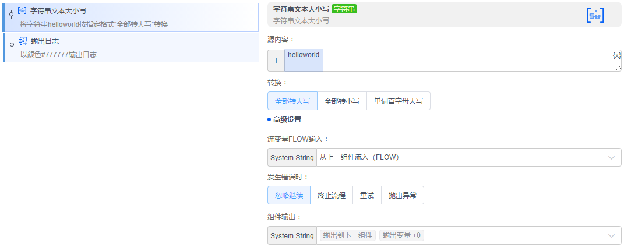Click the 组件输出： label

pyautogui.click(x=284, y=217)
